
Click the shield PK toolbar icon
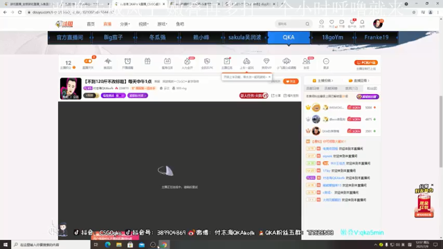[x=207, y=62]
